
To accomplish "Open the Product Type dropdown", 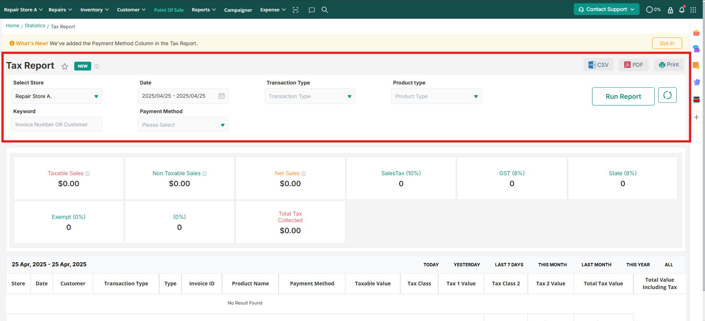I will coord(436,96).
